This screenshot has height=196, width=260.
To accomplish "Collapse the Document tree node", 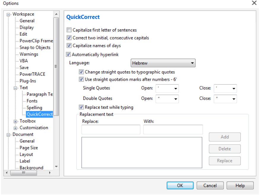I will click(x=9, y=135).
